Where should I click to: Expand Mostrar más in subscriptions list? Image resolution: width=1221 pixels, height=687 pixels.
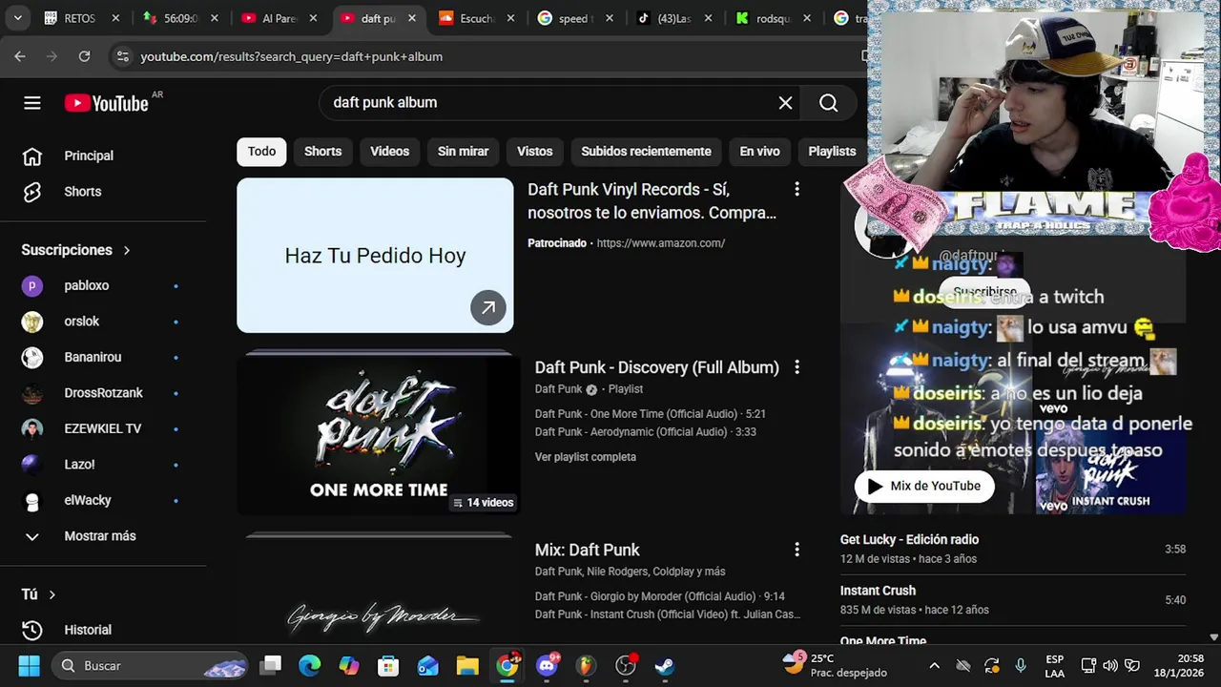[x=100, y=536]
